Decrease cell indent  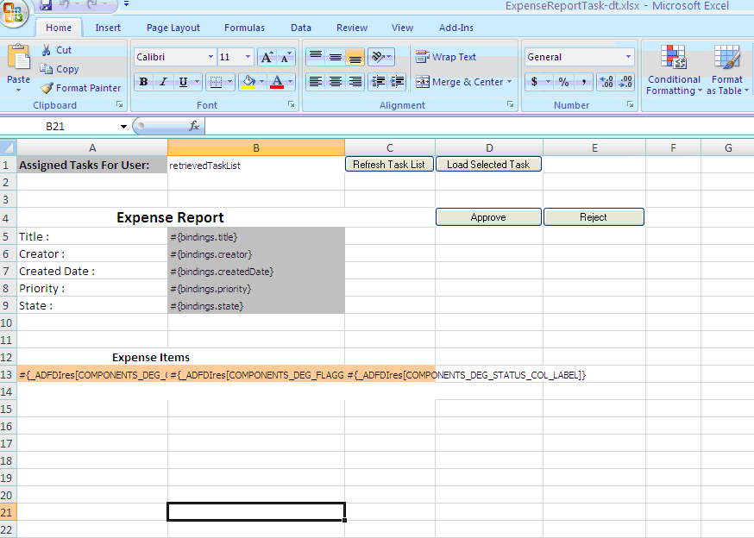(x=379, y=82)
